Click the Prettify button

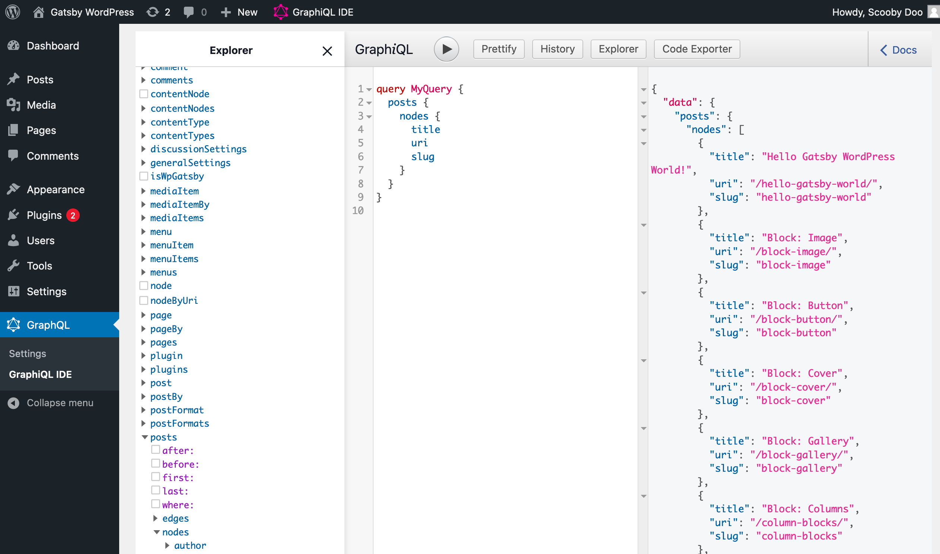click(499, 49)
